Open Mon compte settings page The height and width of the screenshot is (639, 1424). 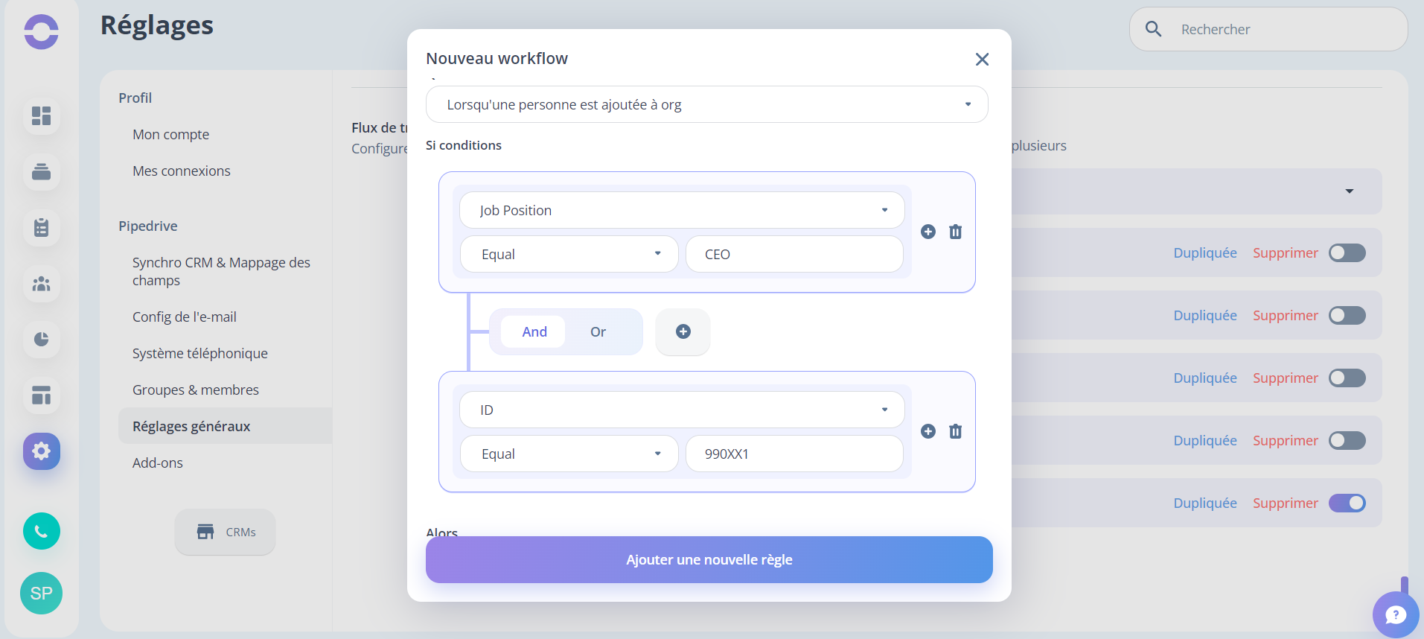tap(170, 134)
